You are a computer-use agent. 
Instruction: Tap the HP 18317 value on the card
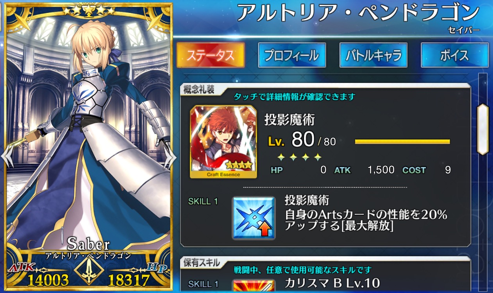click(x=129, y=280)
